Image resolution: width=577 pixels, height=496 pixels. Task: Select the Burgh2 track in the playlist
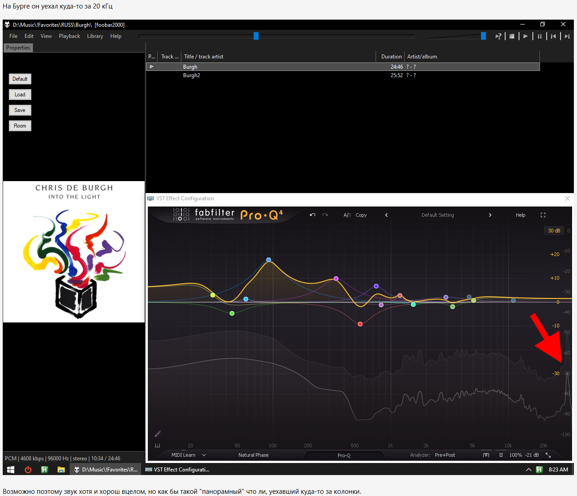pyautogui.click(x=343, y=75)
